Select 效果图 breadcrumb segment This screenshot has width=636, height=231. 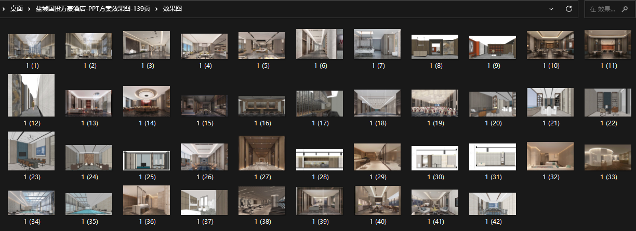coord(172,9)
